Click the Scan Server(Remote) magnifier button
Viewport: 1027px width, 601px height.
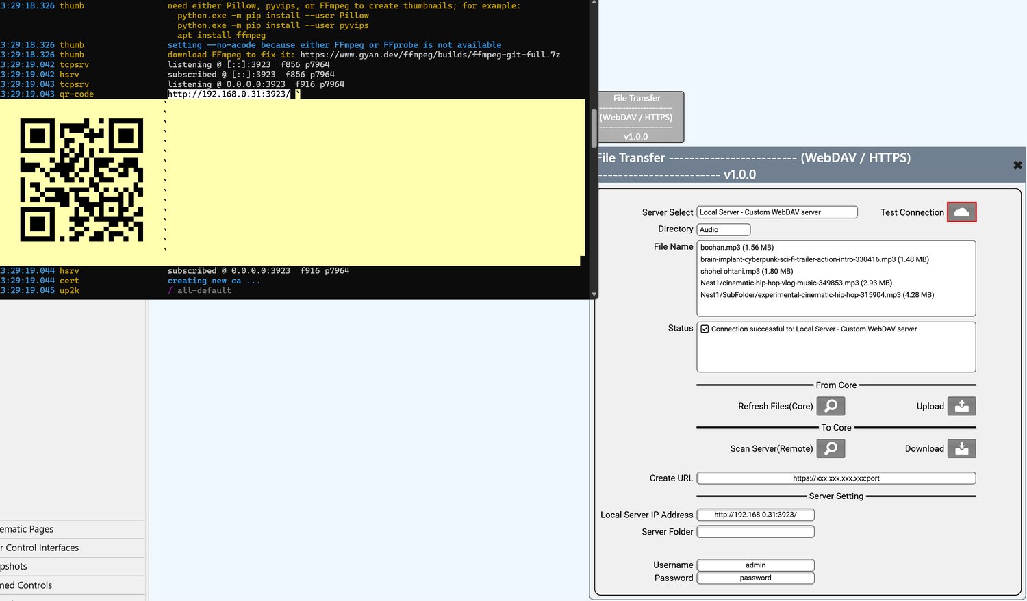[831, 448]
